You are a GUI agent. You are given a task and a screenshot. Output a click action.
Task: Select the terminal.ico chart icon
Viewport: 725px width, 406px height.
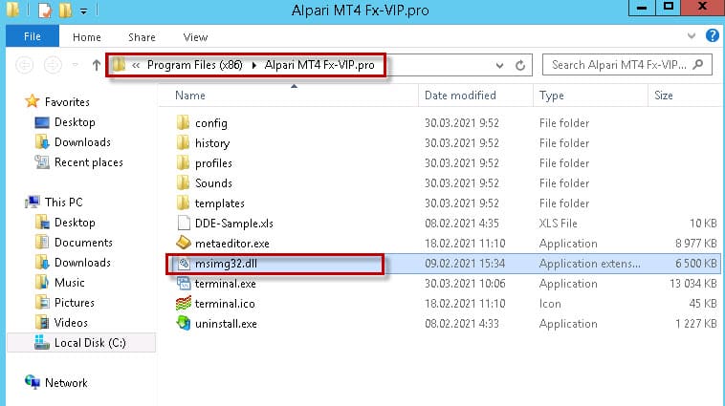coord(185,304)
